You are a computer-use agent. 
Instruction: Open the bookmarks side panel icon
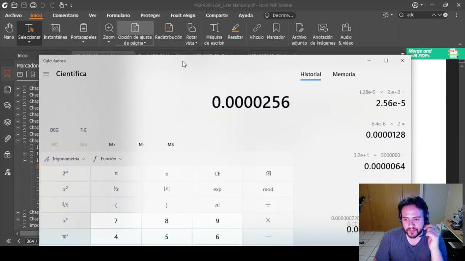7,74
